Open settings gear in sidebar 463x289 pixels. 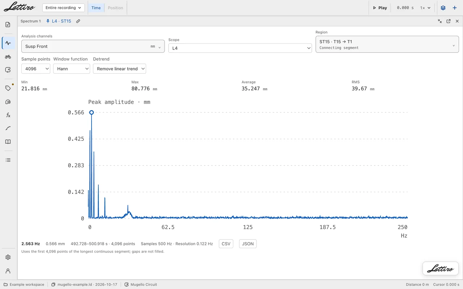click(8, 257)
